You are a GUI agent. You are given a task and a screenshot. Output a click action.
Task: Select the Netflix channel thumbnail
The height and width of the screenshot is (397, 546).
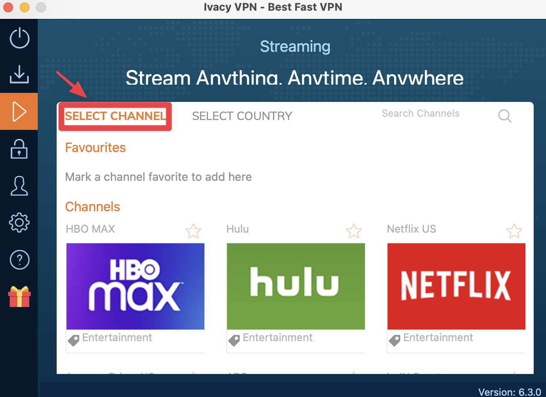tap(457, 286)
